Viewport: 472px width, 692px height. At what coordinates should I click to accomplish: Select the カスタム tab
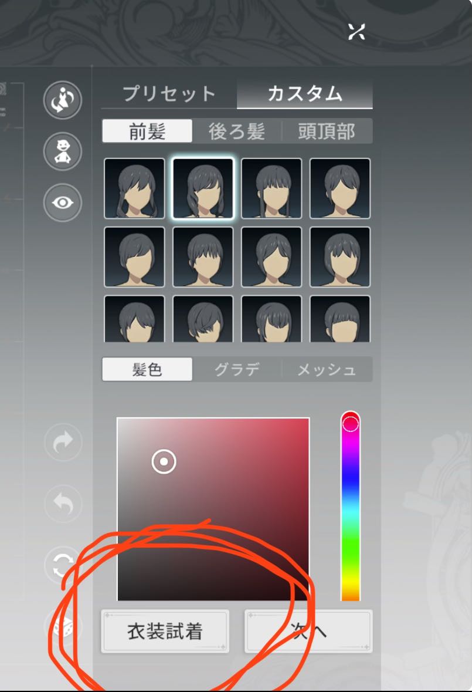[x=305, y=93]
